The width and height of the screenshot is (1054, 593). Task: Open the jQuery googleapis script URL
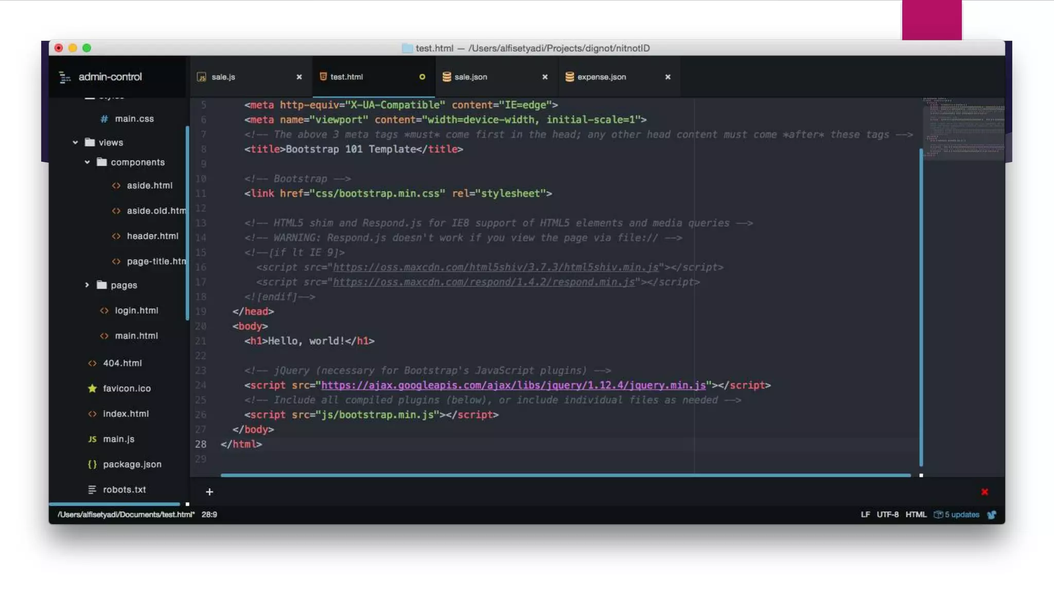point(513,385)
